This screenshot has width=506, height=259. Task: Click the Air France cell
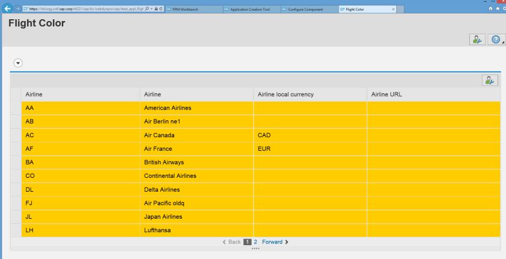(x=197, y=149)
